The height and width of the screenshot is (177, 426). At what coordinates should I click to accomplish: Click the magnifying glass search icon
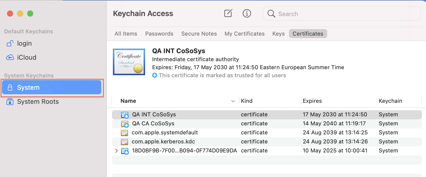pos(271,14)
